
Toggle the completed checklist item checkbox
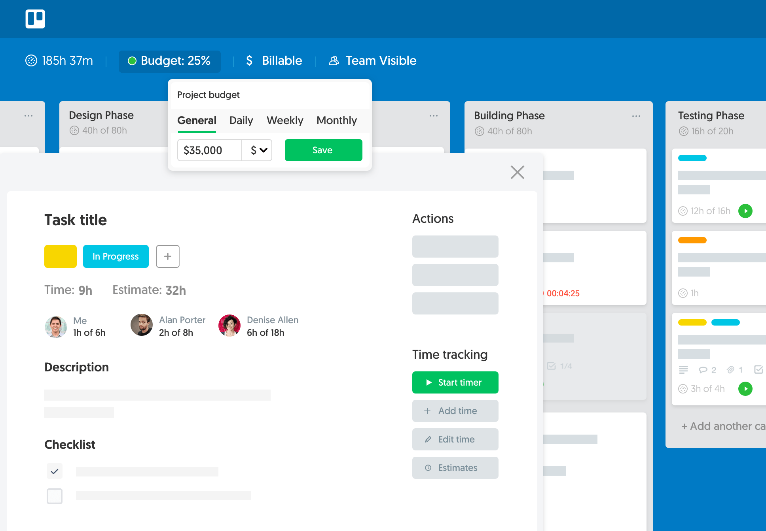54,471
